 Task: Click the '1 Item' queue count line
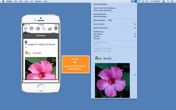[x=96, y=45]
